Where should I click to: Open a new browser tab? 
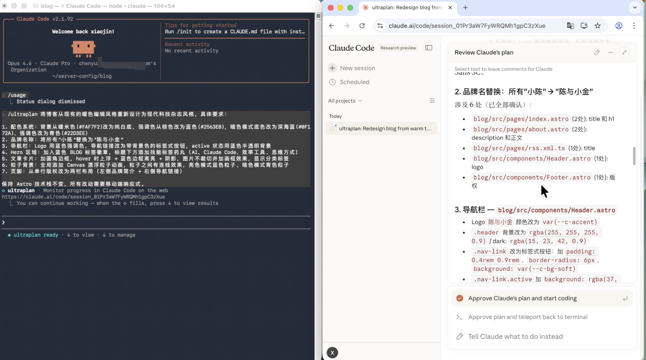click(465, 8)
